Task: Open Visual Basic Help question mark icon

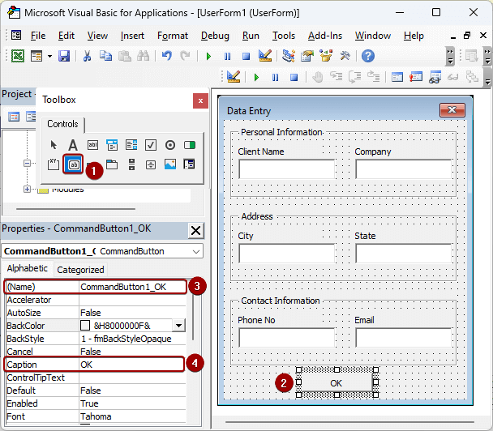Action: [368, 56]
